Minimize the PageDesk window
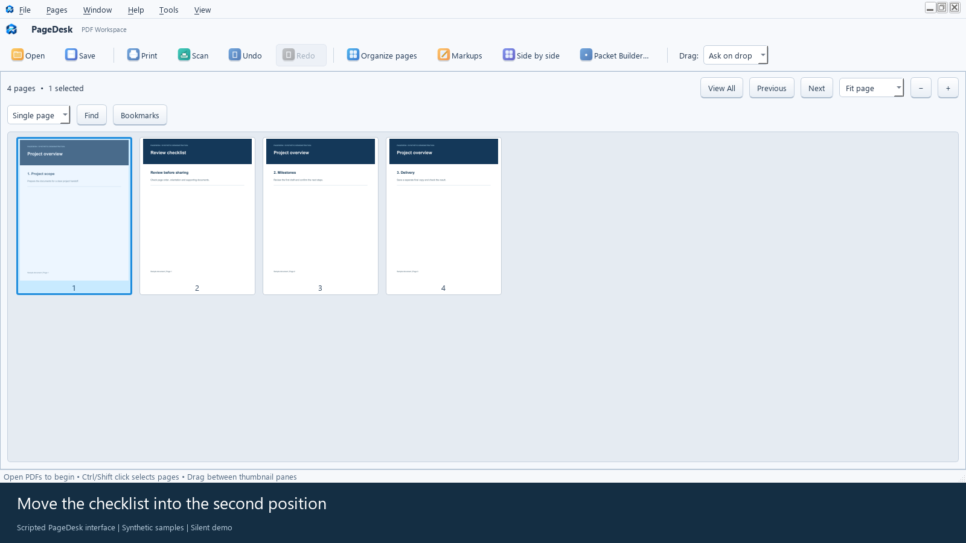Viewport: 966px width, 543px height. 930,7
